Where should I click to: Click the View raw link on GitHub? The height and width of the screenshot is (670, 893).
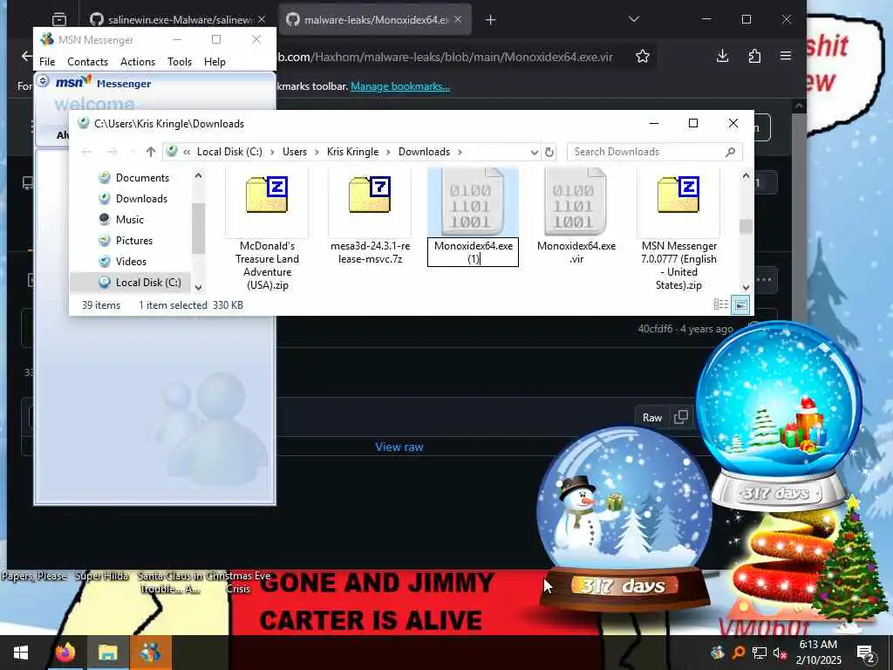pyautogui.click(x=399, y=448)
